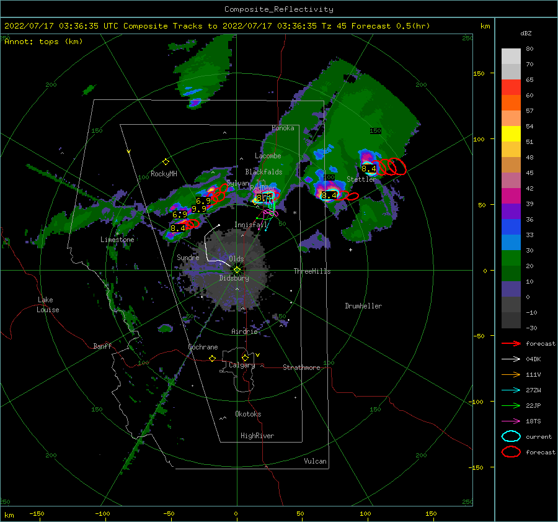Click the HighRiver label
558x522 pixels.
(x=257, y=436)
